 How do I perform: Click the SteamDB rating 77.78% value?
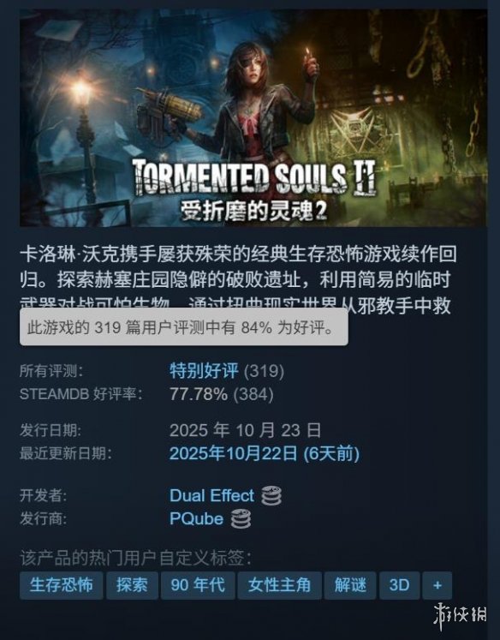click(199, 394)
